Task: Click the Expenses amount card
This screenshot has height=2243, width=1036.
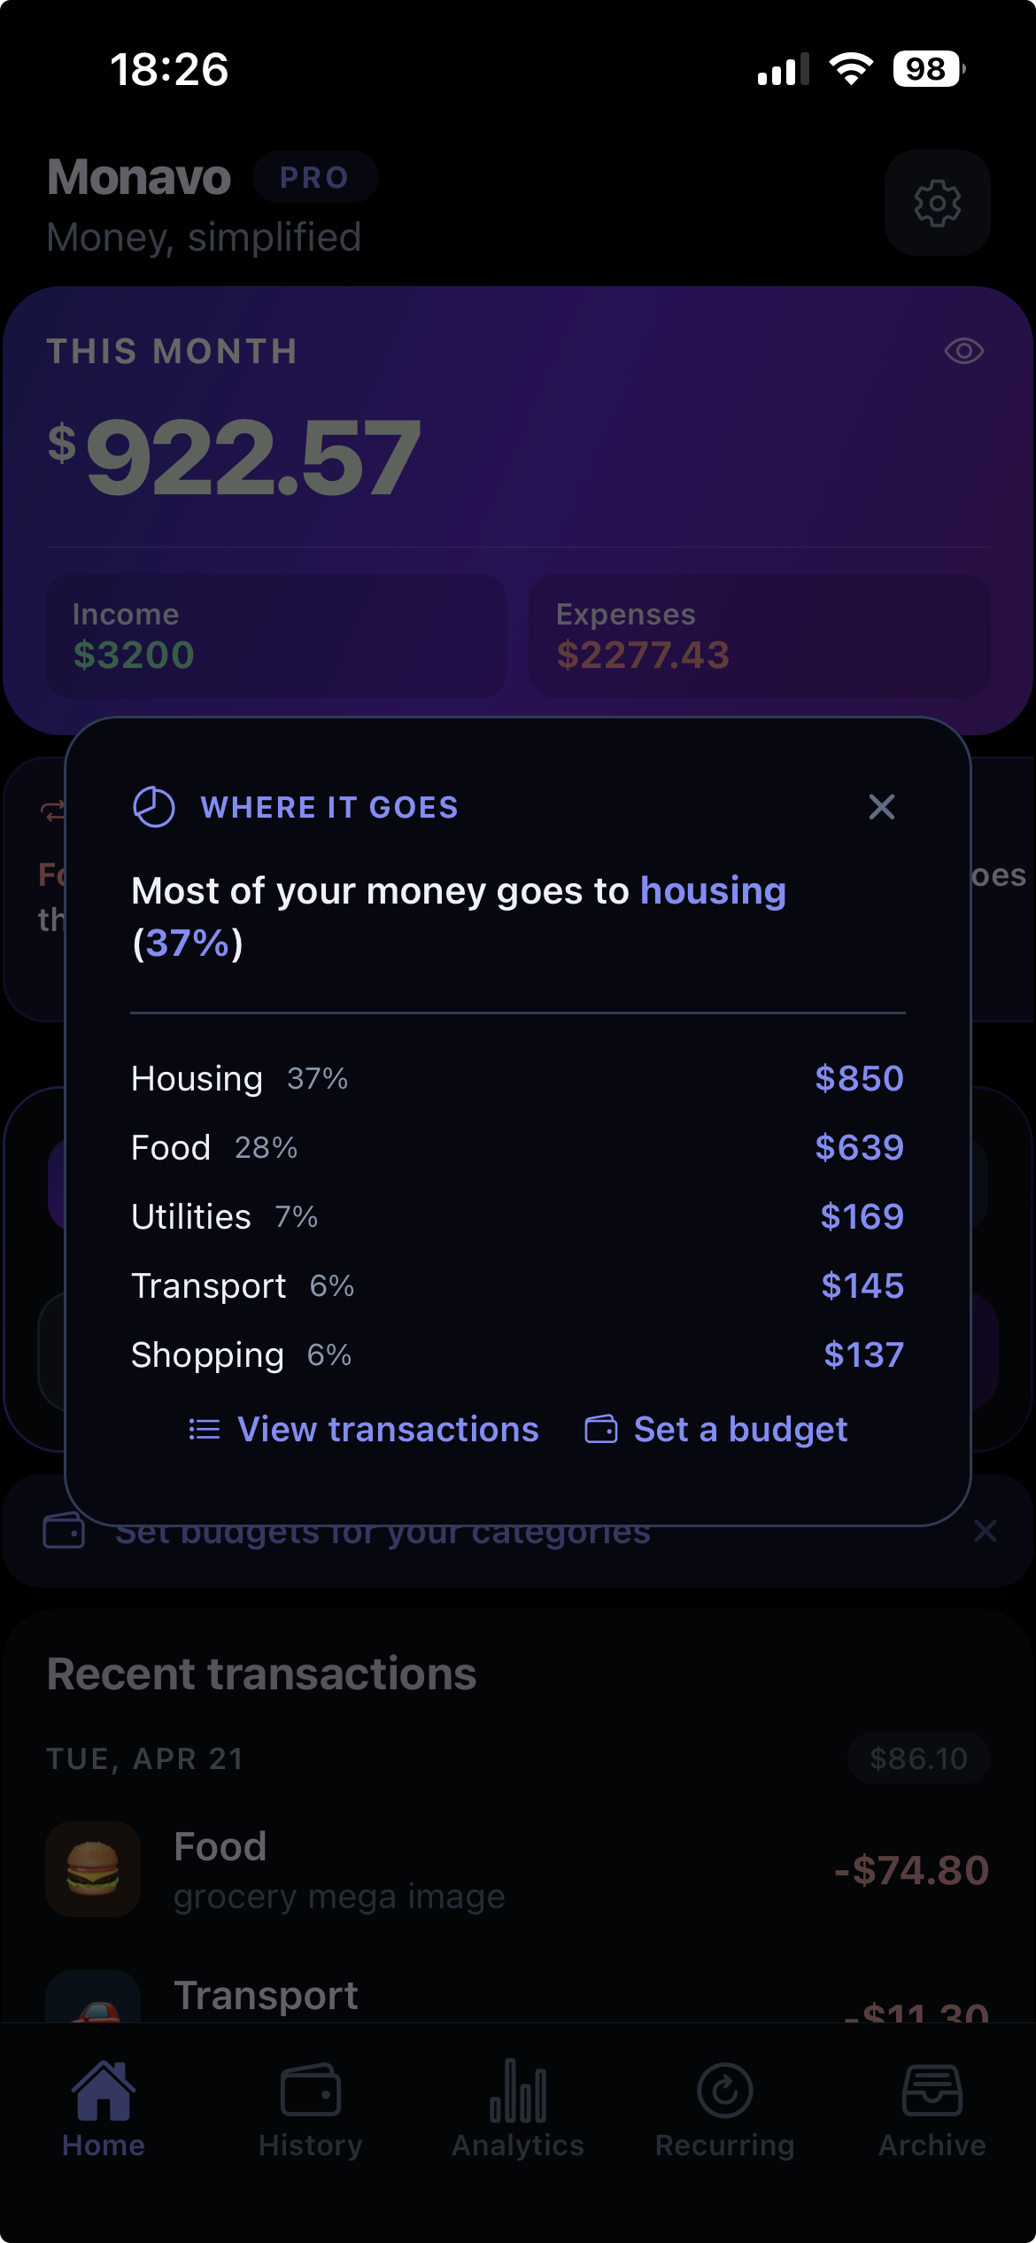Action: tap(760, 635)
